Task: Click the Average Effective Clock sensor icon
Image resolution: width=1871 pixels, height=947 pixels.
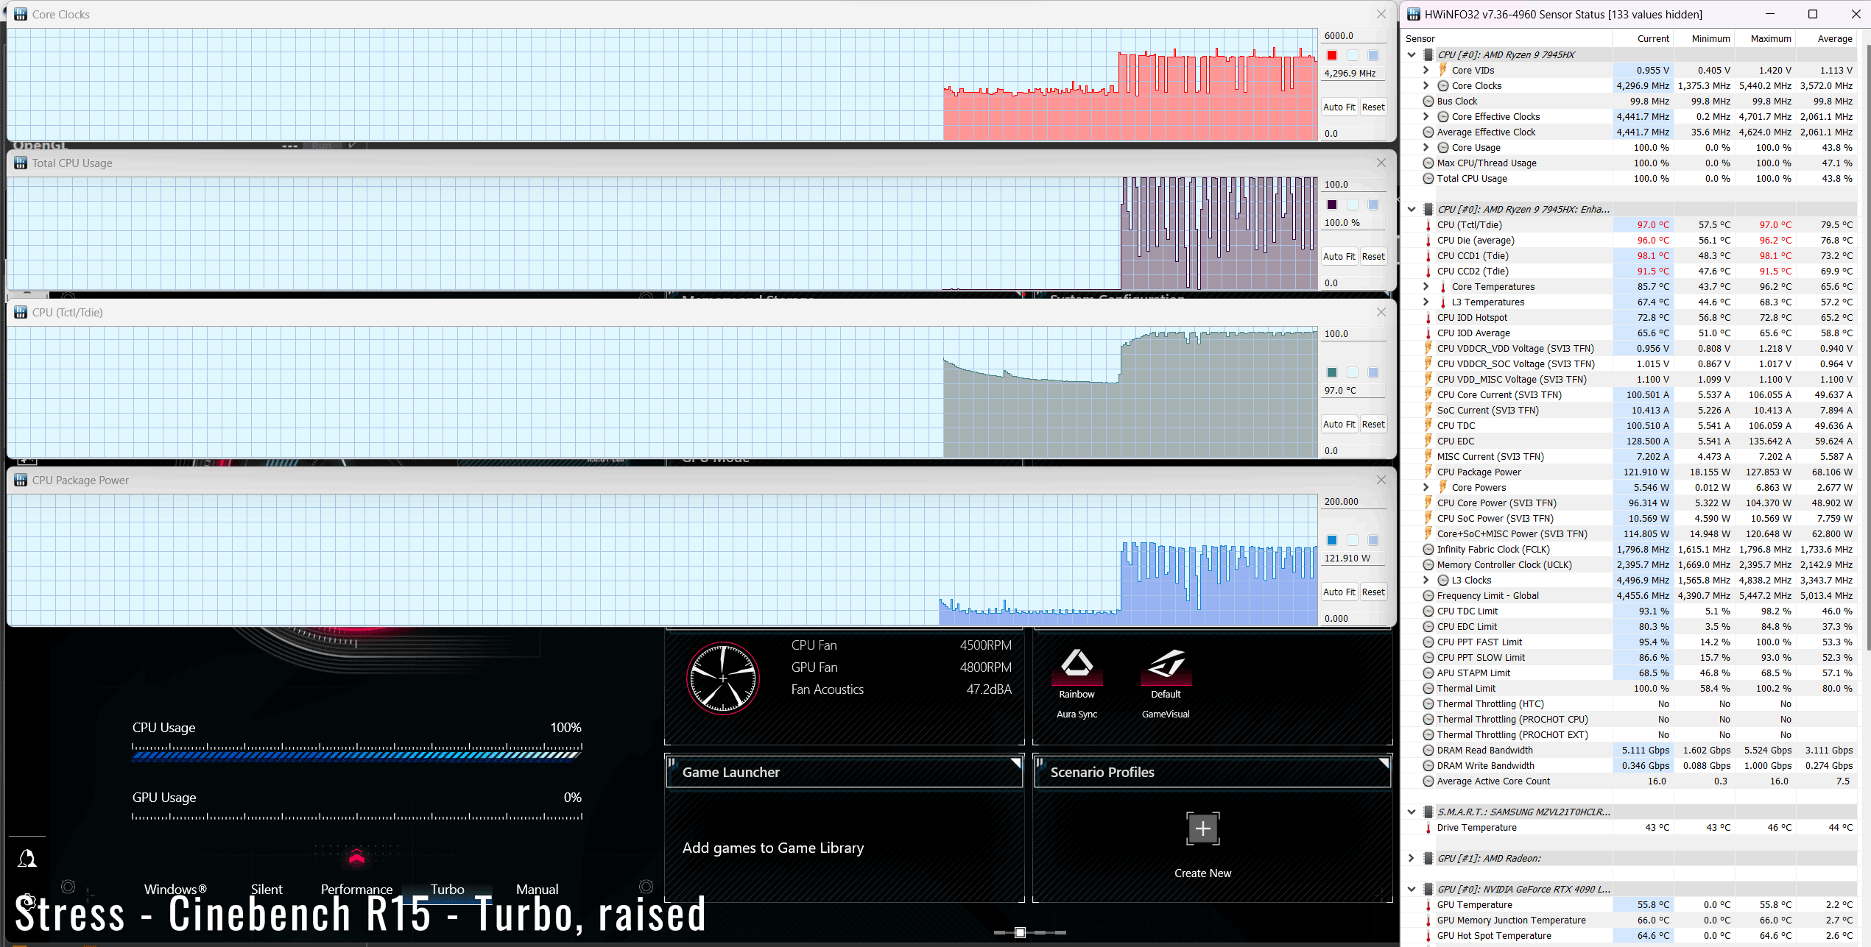Action: (x=1428, y=132)
